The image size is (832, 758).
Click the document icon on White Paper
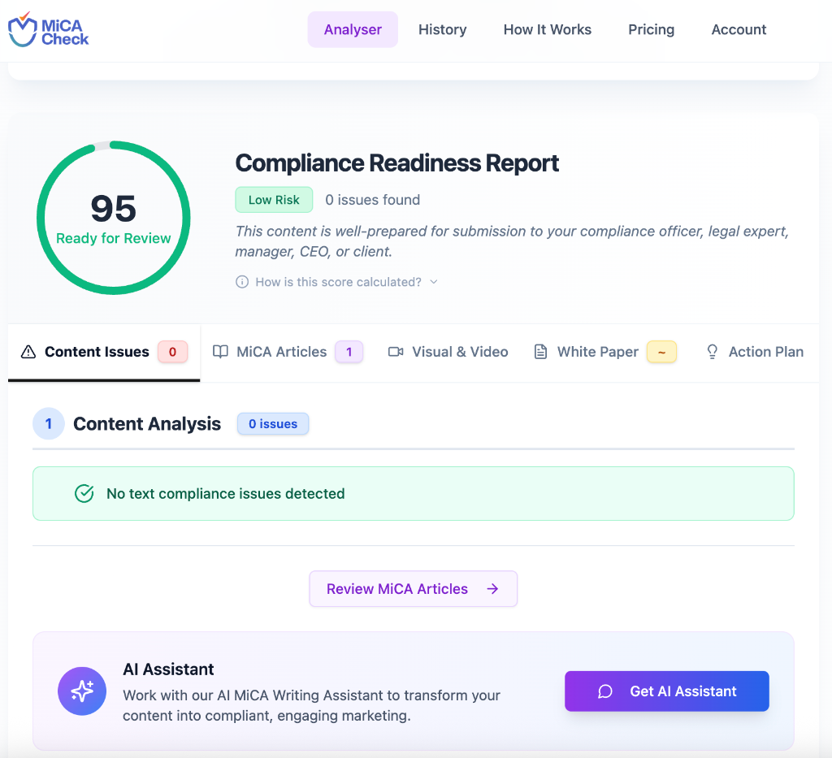click(x=540, y=352)
